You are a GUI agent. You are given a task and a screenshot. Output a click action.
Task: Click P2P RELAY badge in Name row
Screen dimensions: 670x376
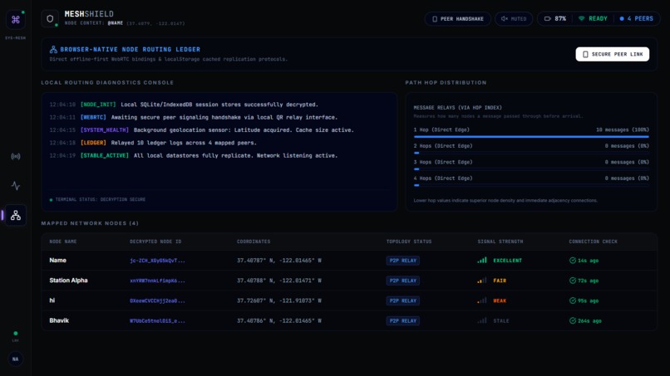(x=403, y=261)
